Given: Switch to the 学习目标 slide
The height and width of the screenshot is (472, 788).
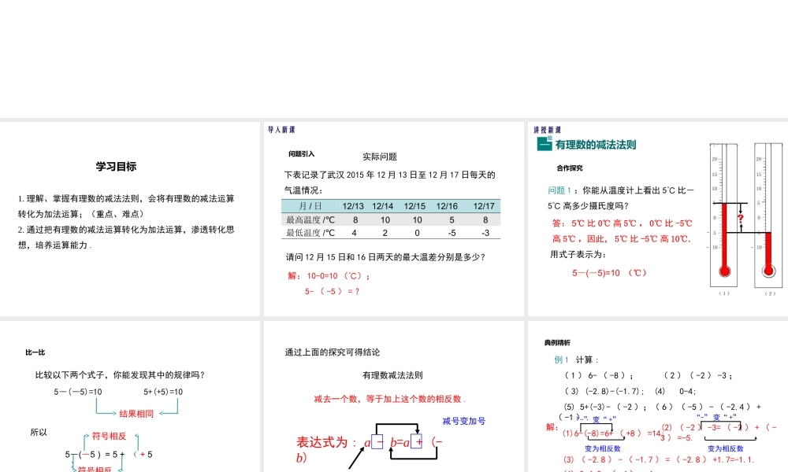Looking at the screenshot, I should pos(117,167).
